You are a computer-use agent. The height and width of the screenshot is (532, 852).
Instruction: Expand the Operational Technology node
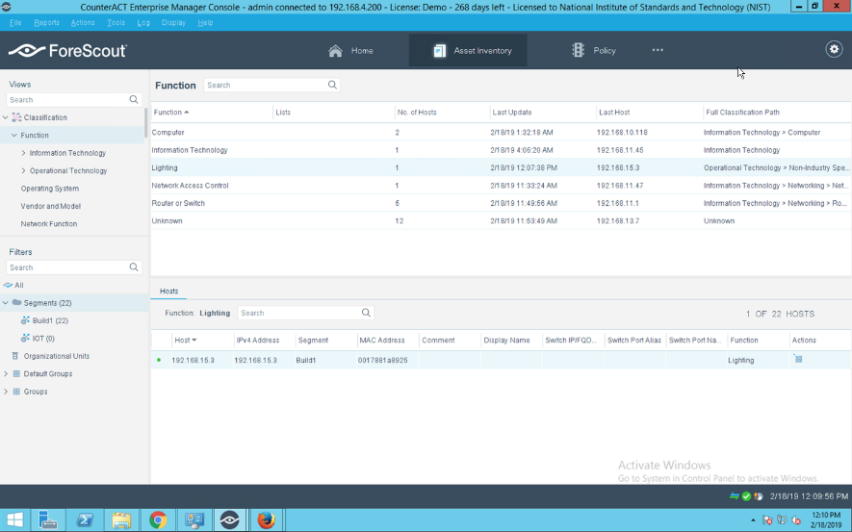point(23,170)
